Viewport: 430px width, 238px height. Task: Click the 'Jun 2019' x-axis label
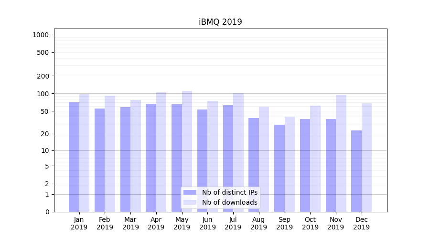click(207, 223)
